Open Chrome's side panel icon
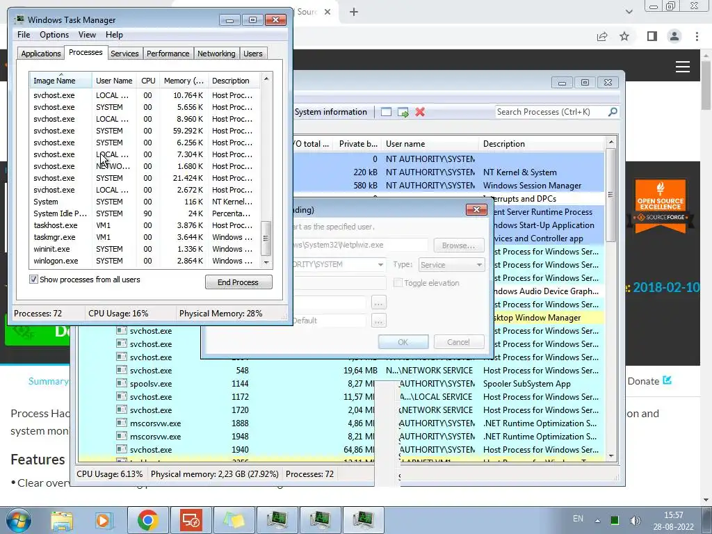 652,36
